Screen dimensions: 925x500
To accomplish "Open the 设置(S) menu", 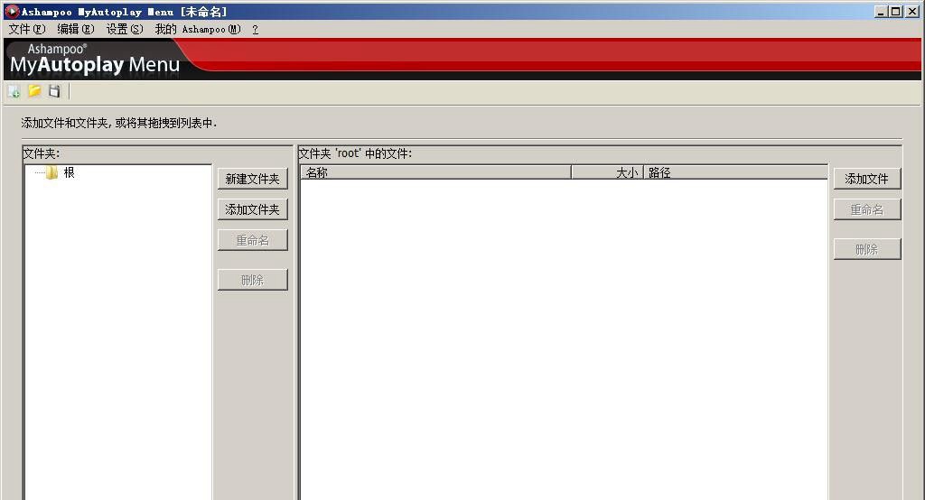I will coord(125,29).
